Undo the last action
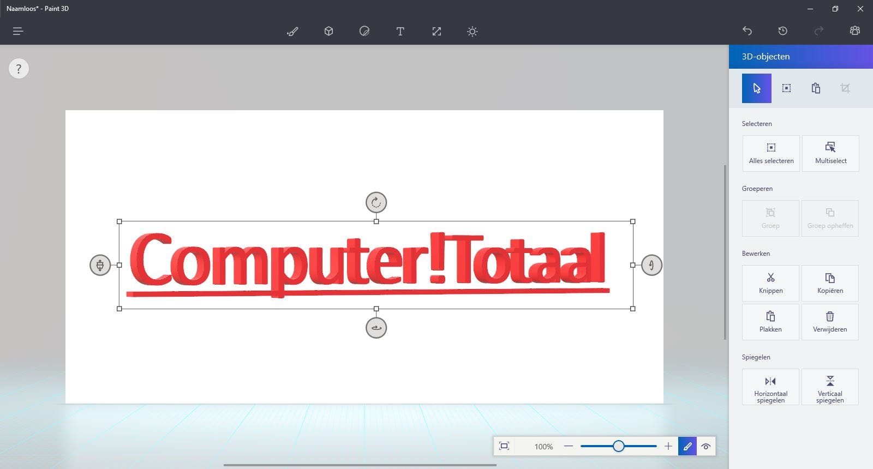Image resolution: width=873 pixels, height=469 pixels. point(748,31)
